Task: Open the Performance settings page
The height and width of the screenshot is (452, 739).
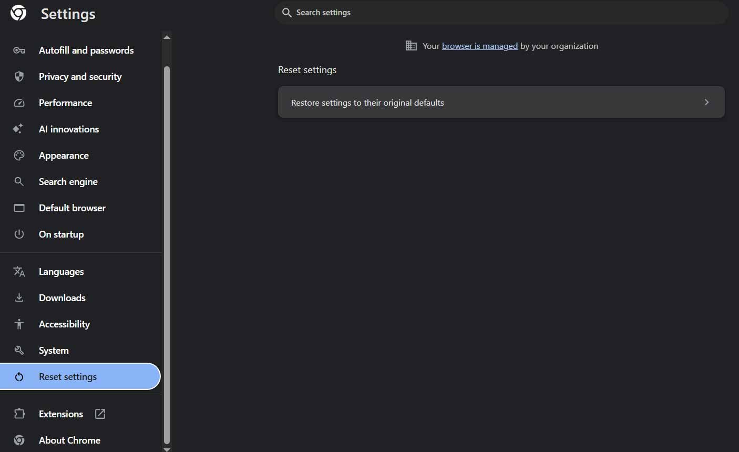Action: tap(80, 103)
